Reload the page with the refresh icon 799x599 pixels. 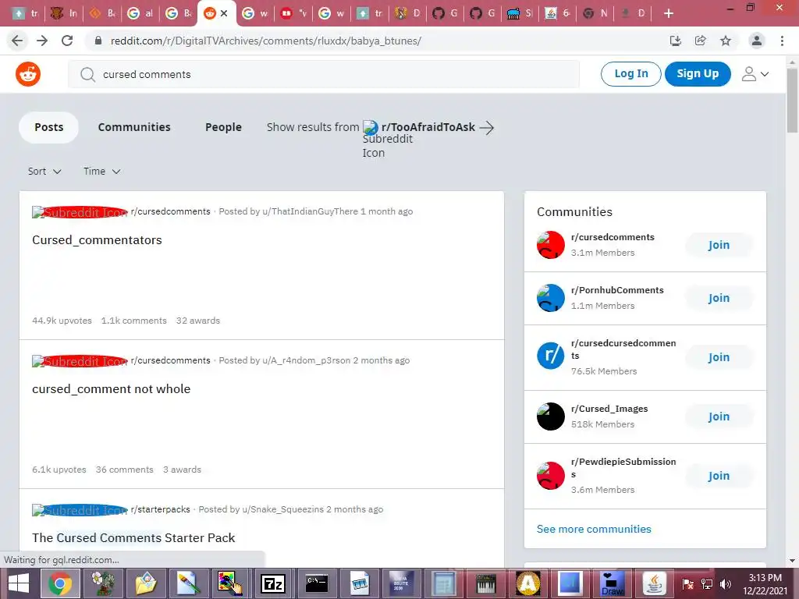[x=67, y=41]
